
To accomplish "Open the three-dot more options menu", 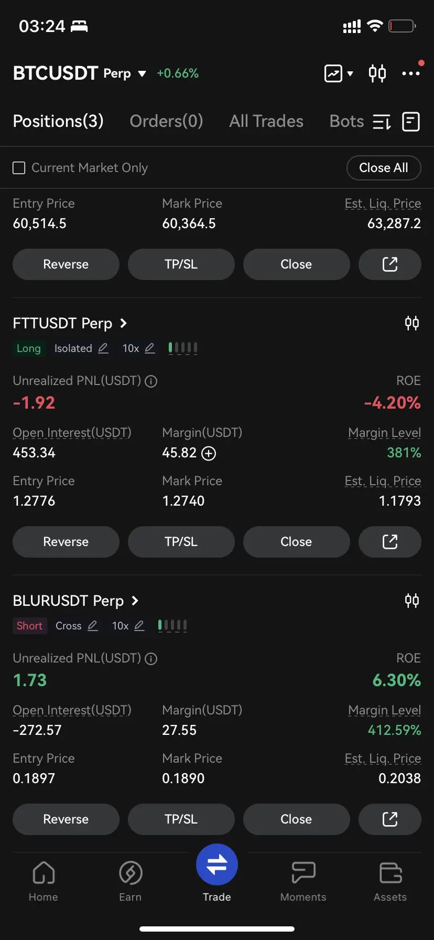I will coord(410,73).
